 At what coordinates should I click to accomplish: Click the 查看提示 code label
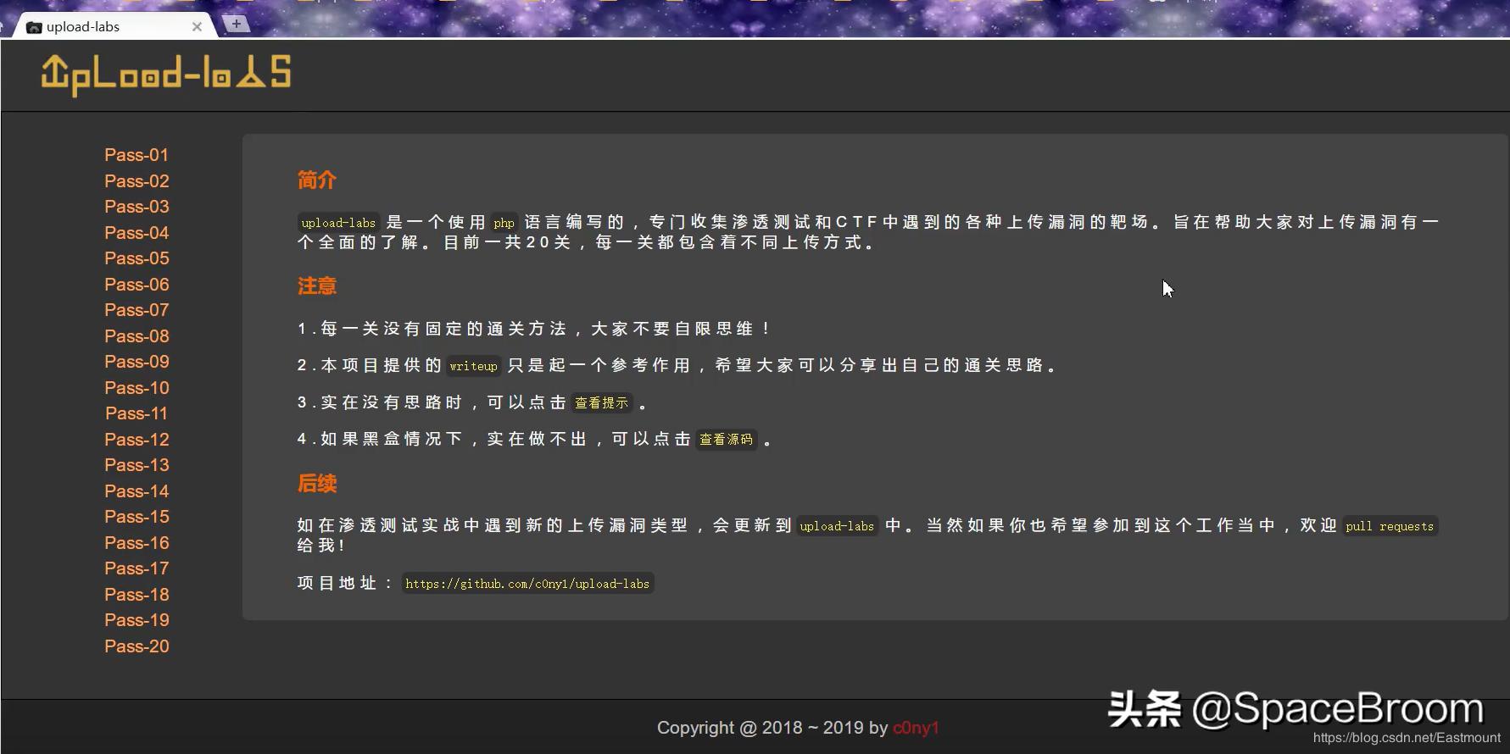pyautogui.click(x=602, y=403)
